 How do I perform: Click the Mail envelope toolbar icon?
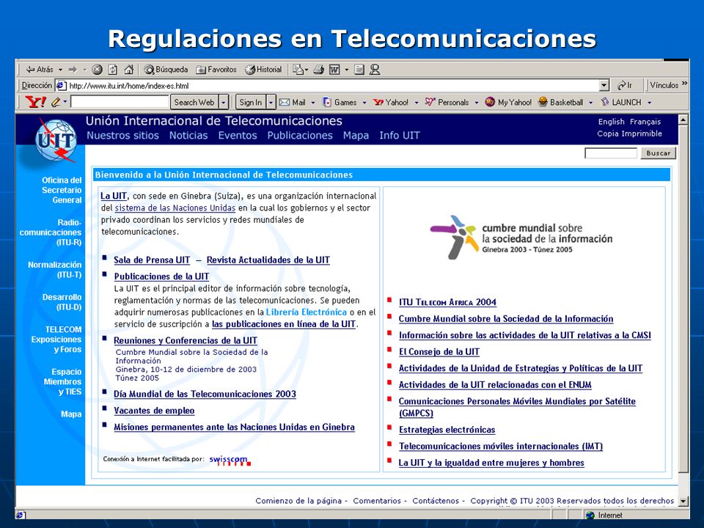click(x=298, y=70)
